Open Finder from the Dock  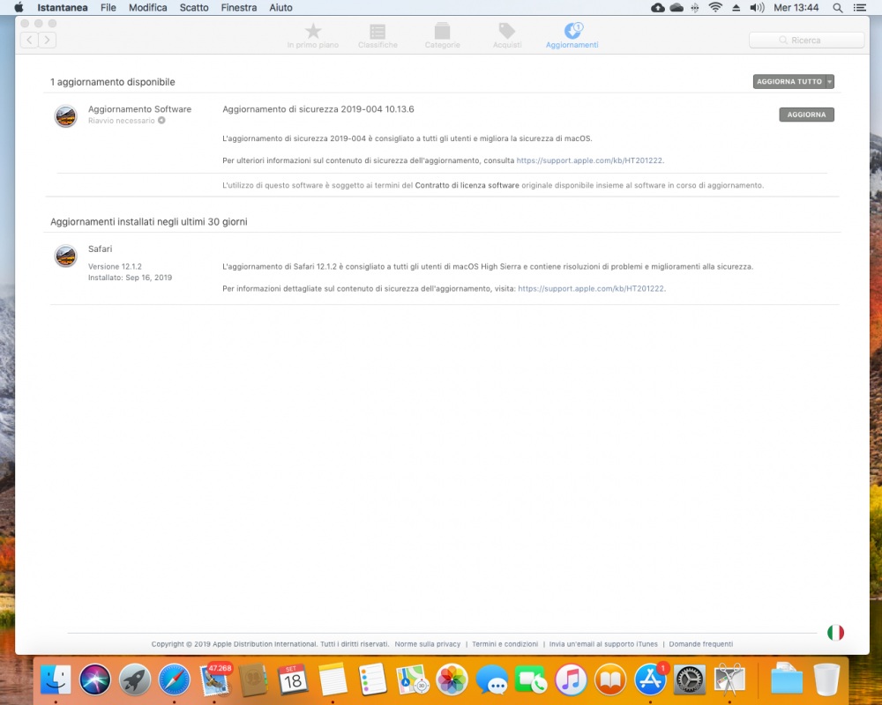[x=56, y=679]
